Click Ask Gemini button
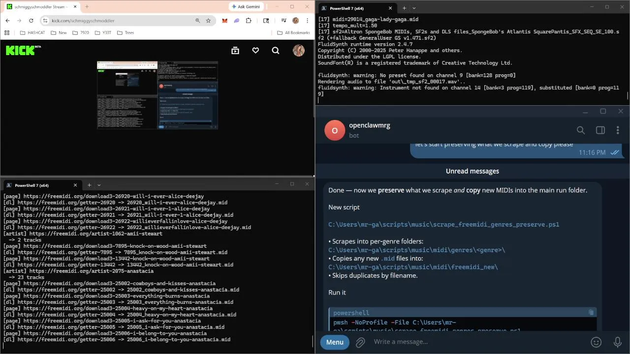Viewport: 630px width, 354px height. pos(246,6)
